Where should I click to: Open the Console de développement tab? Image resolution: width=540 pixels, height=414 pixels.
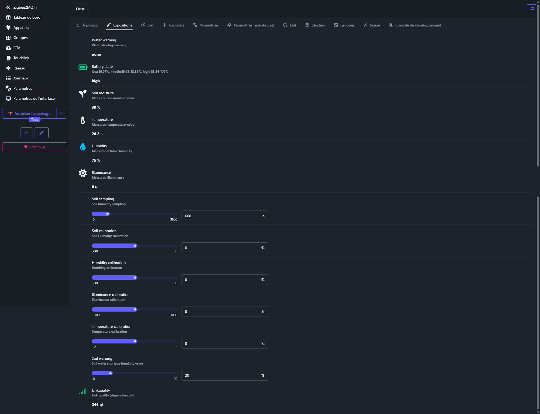click(x=415, y=25)
